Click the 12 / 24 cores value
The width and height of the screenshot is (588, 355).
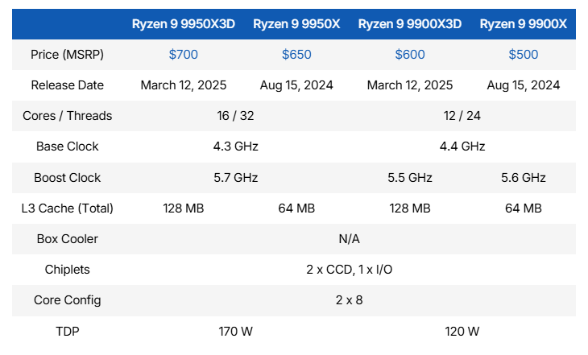tap(462, 115)
